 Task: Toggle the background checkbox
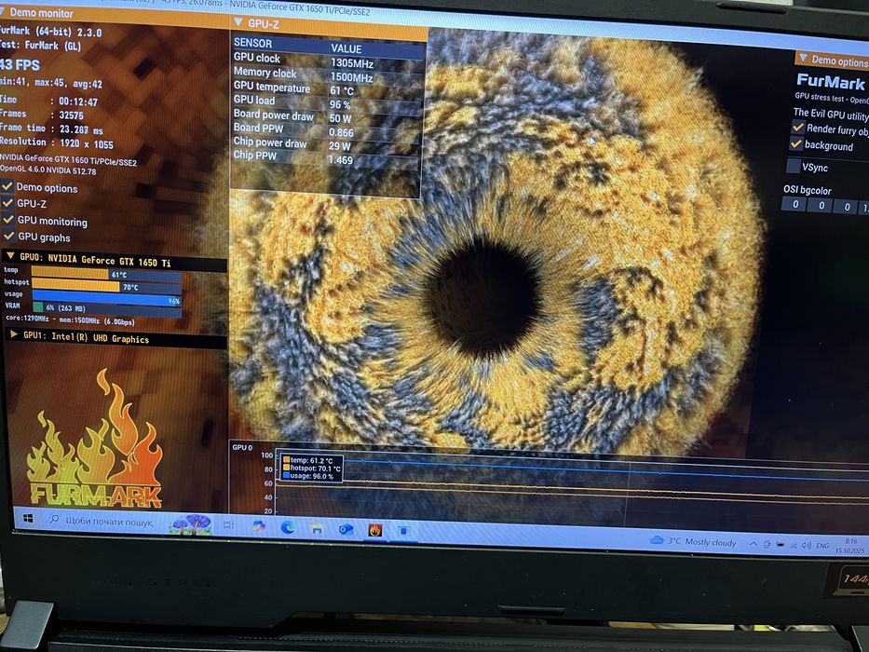(795, 143)
